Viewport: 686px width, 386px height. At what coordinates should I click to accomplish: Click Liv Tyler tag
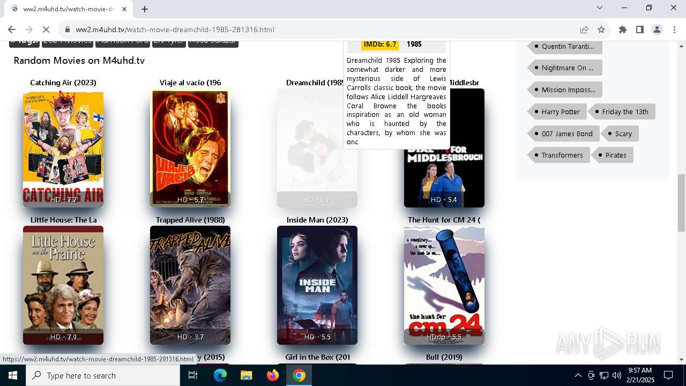(x=169, y=43)
